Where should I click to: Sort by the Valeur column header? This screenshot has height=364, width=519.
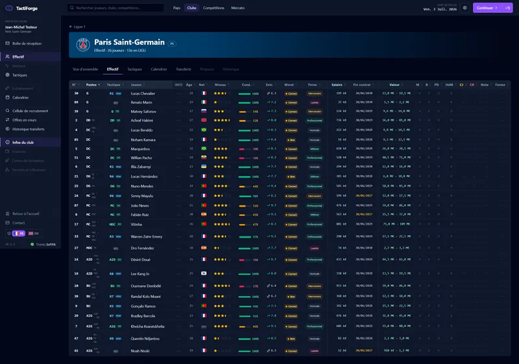pos(396,85)
